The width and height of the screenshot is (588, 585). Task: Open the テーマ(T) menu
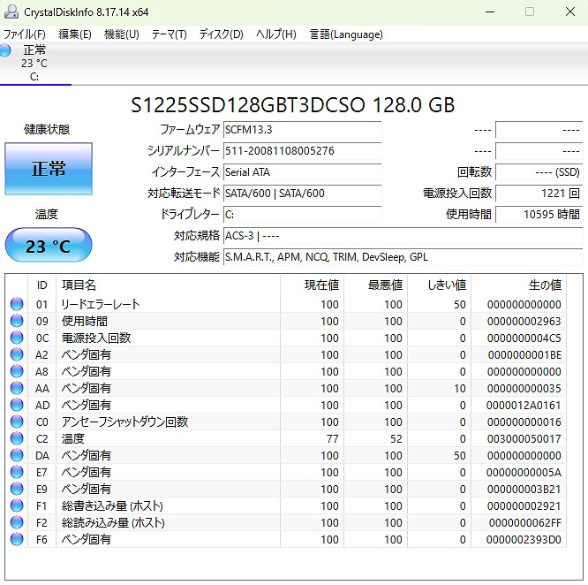(170, 34)
